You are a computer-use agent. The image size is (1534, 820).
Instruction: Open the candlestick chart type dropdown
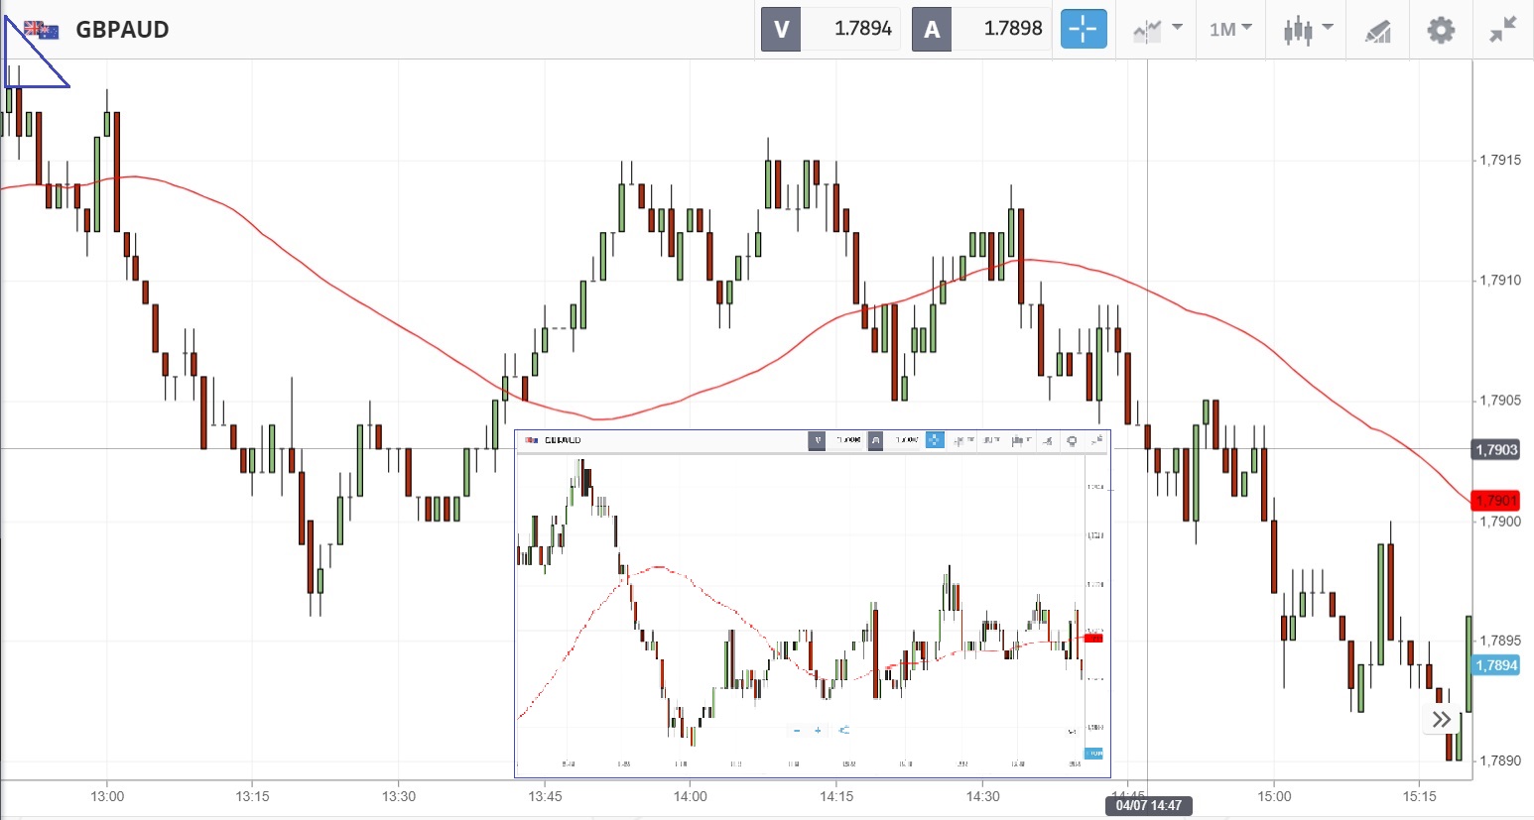[1306, 30]
